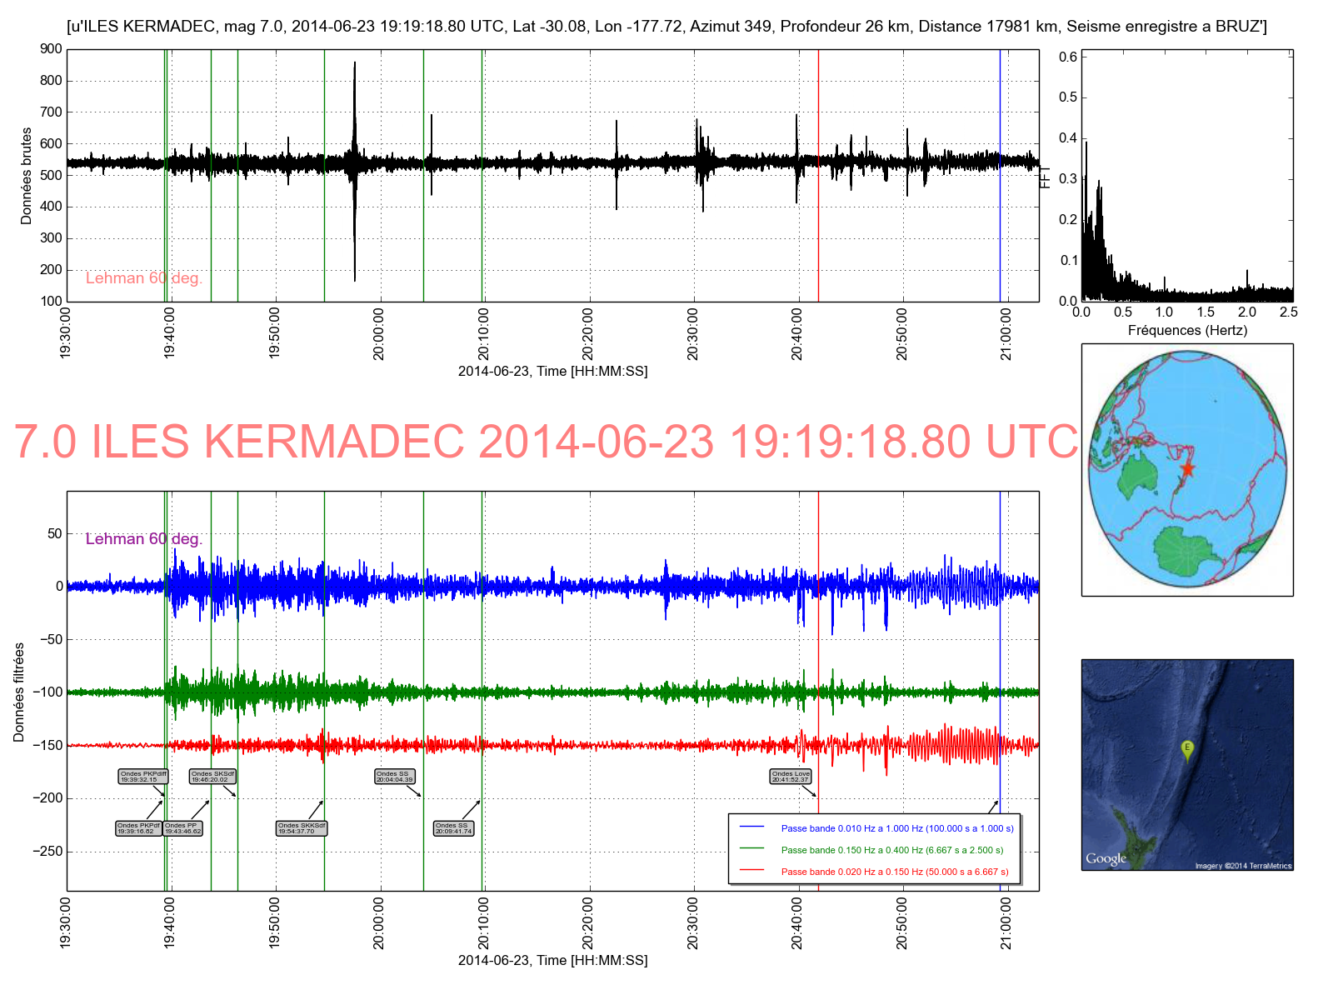This screenshot has width=1333, height=990.
Task: Click the Données brutes y-axis label
Action: pyautogui.click(x=26, y=176)
